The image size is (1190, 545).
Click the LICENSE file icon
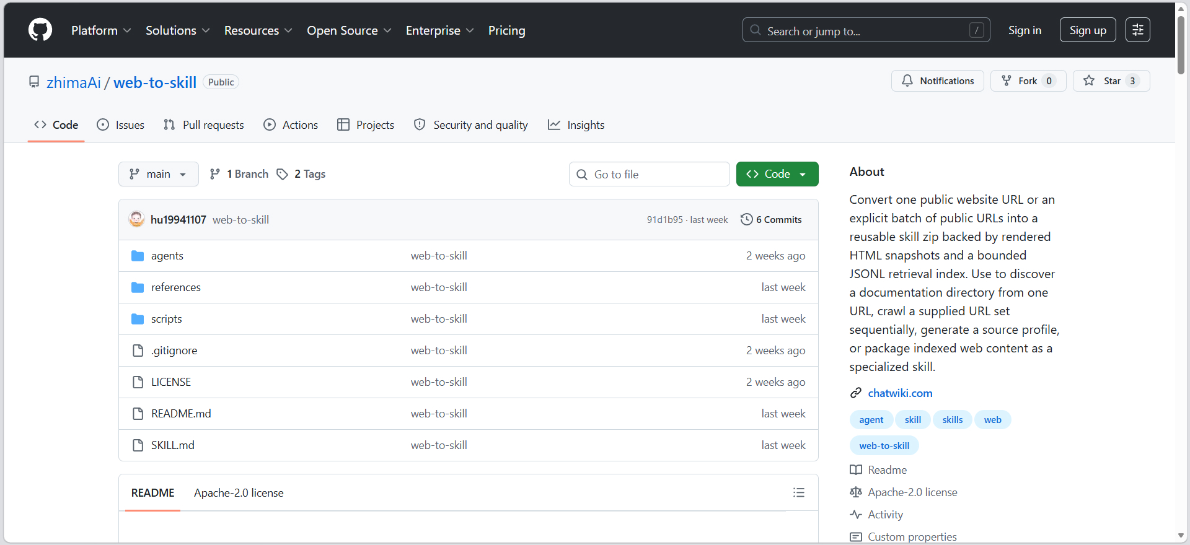pyautogui.click(x=138, y=382)
